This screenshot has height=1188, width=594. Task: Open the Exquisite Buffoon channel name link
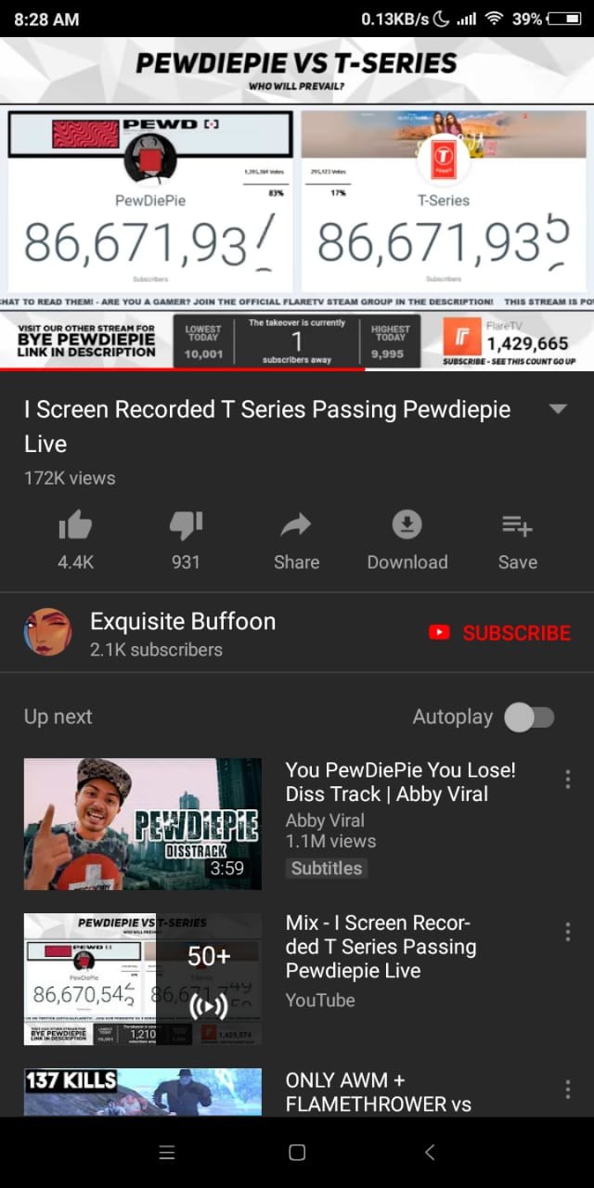(183, 621)
